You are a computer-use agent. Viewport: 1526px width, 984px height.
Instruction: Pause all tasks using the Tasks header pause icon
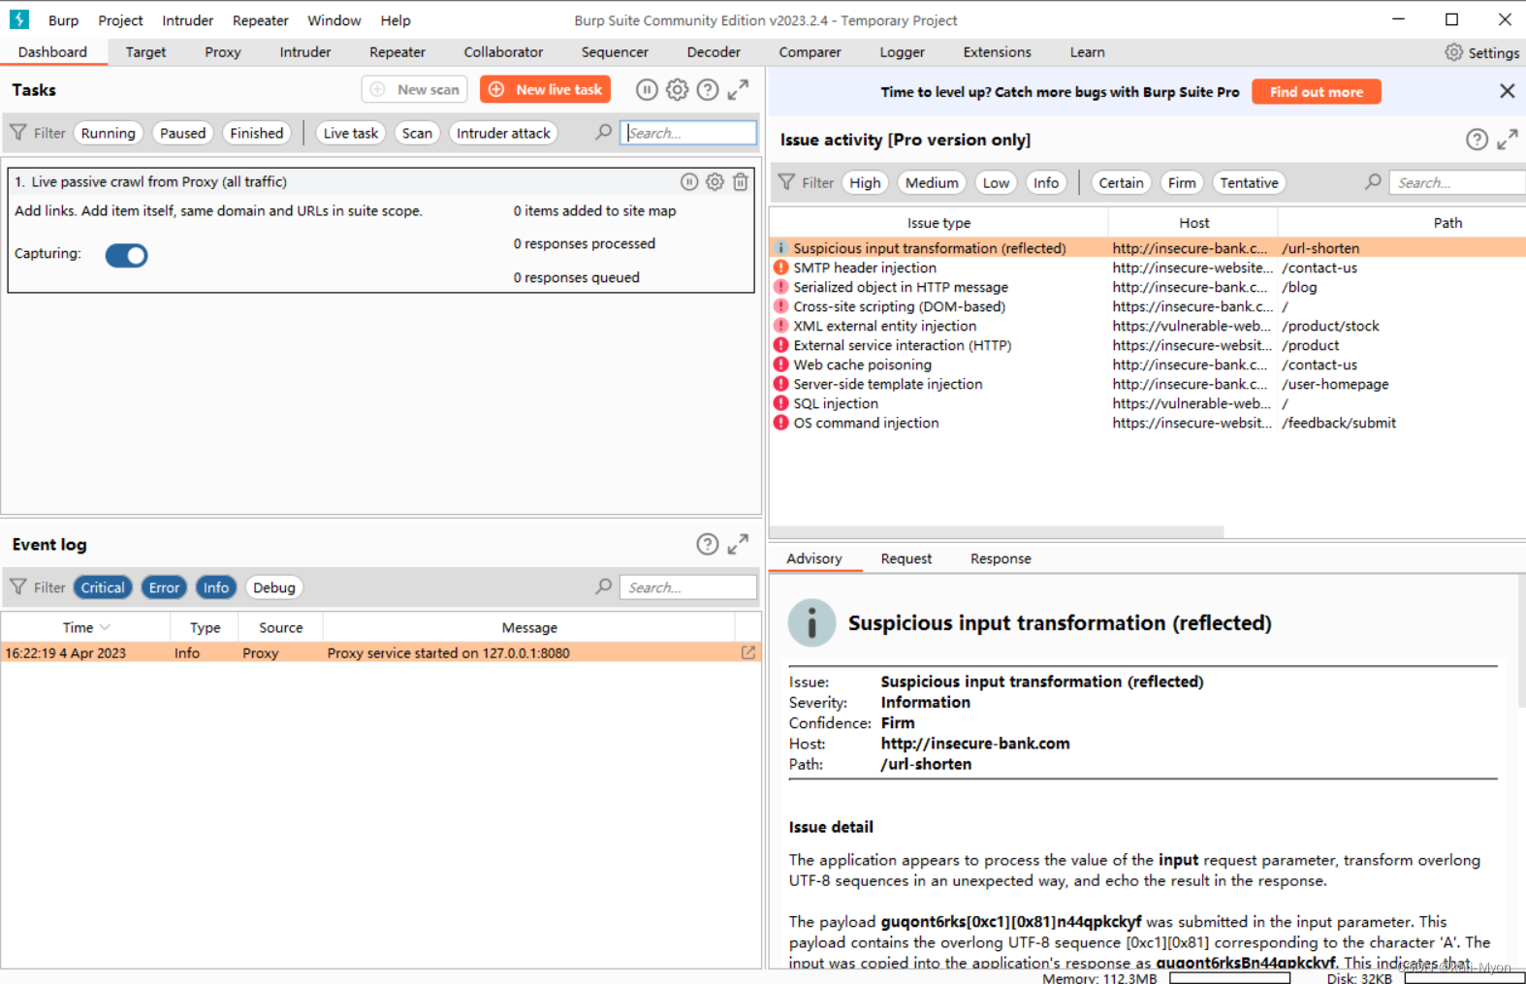point(647,90)
